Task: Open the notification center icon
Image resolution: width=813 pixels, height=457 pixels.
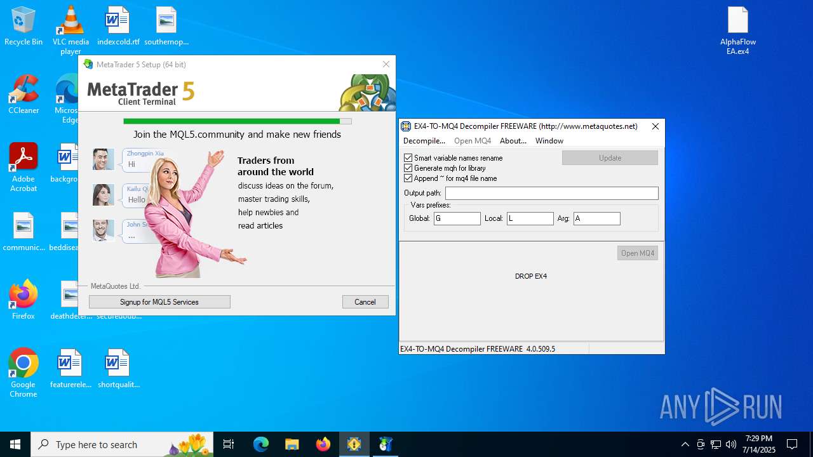Action: click(x=792, y=444)
